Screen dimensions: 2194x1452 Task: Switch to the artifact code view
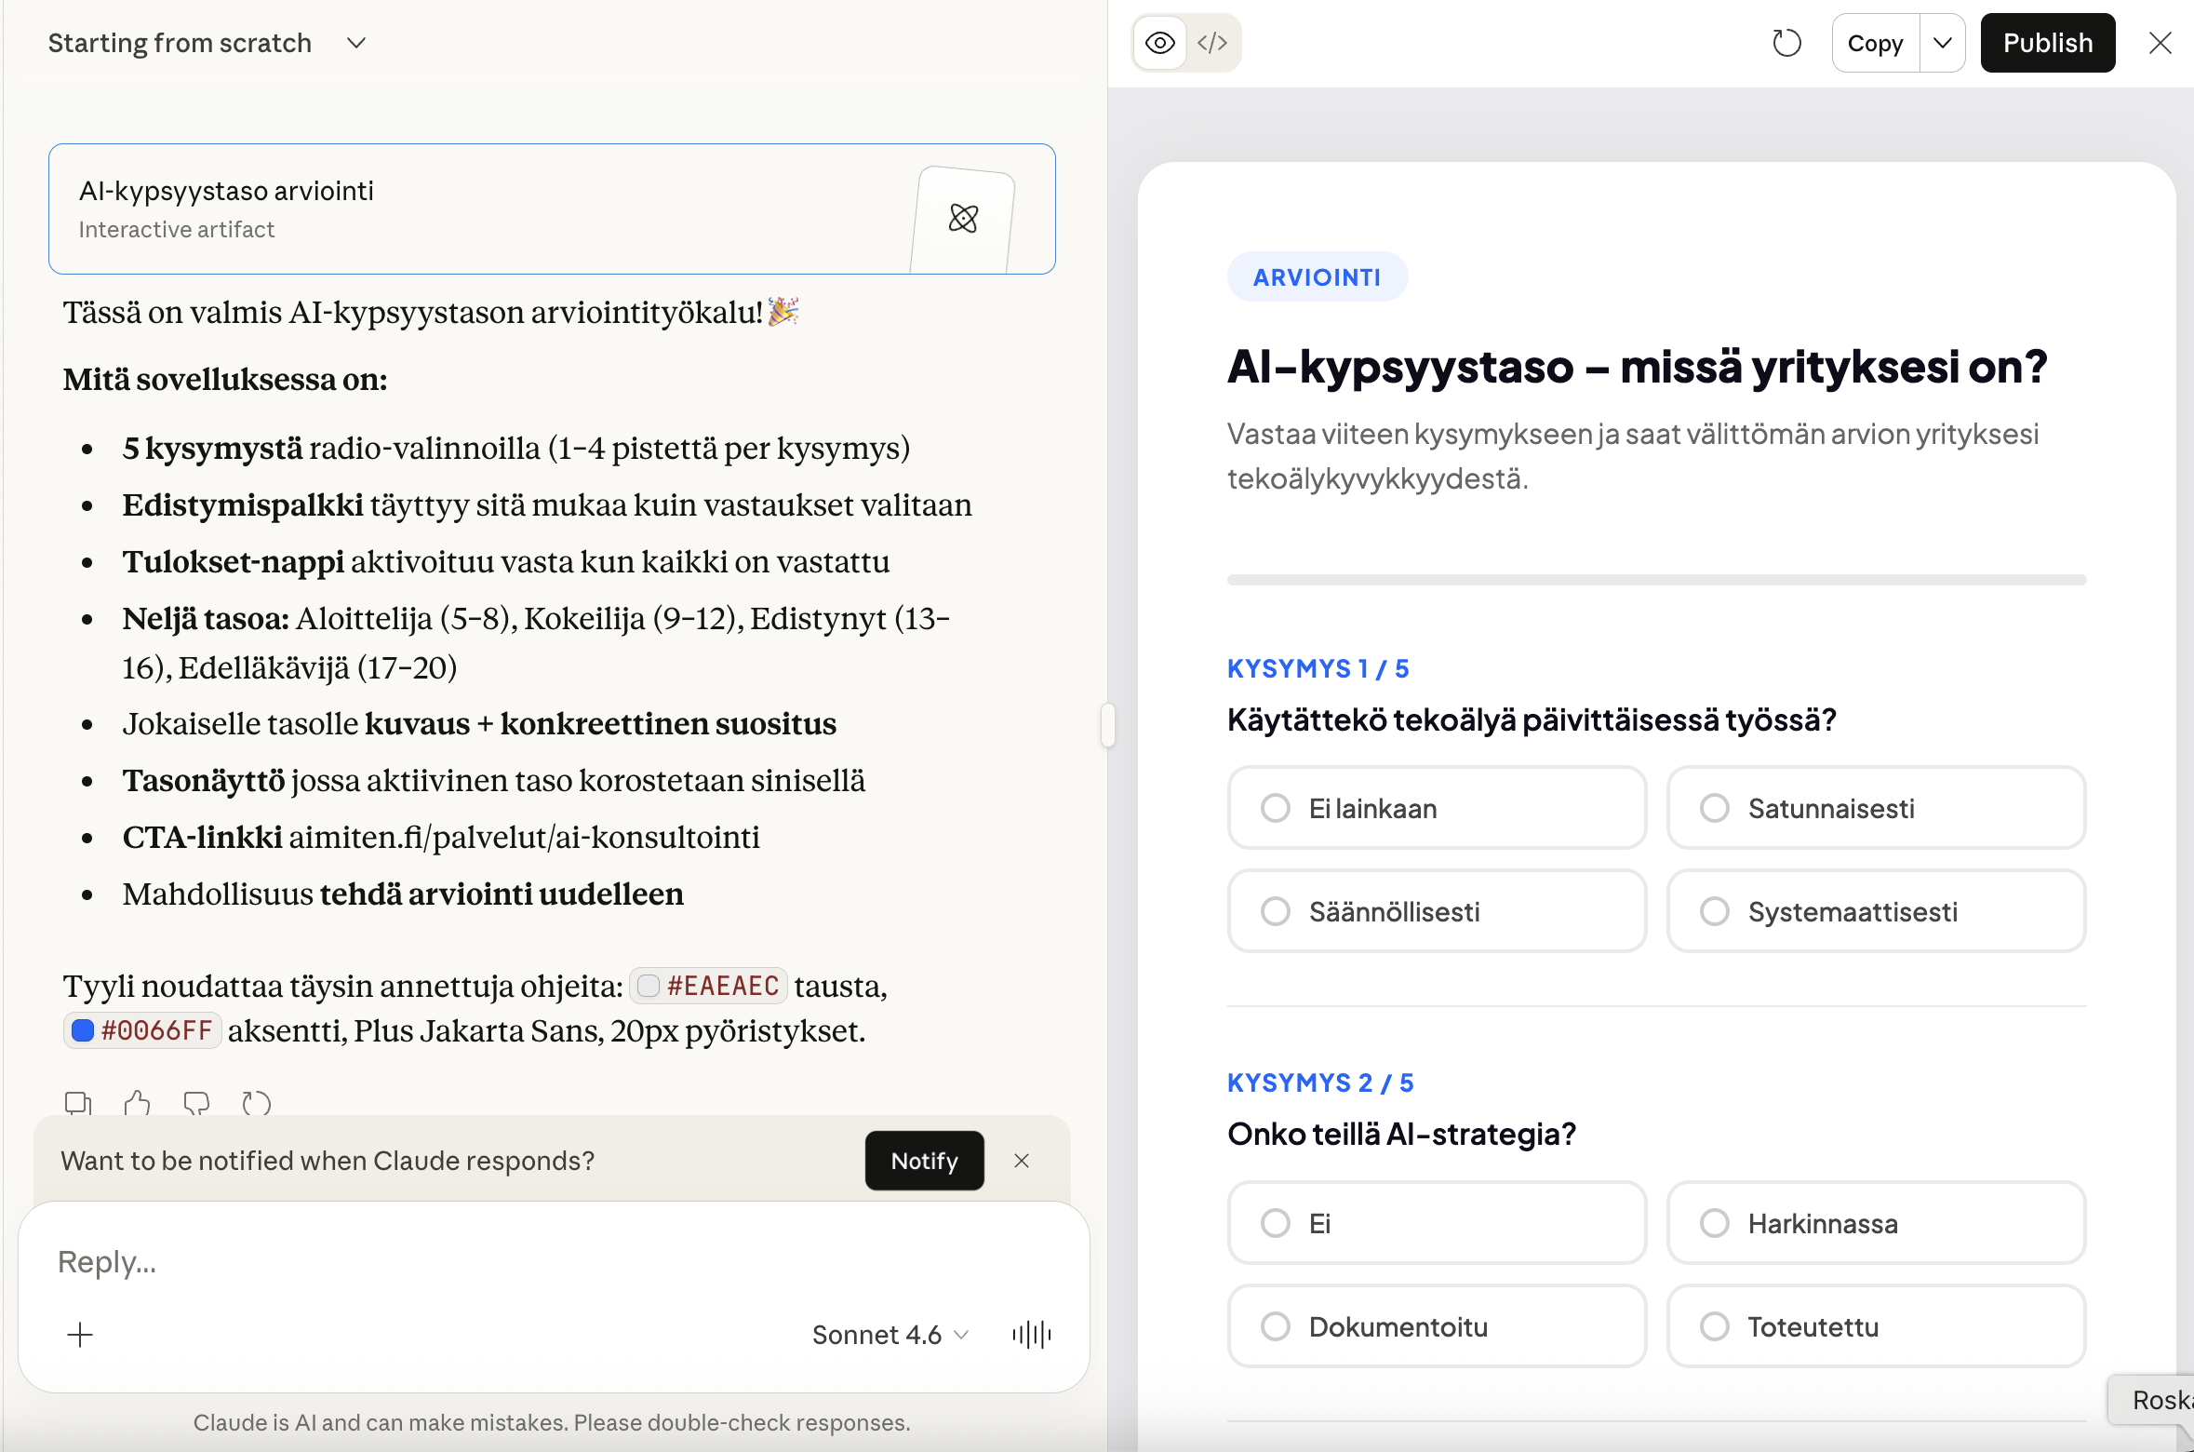(x=1211, y=43)
